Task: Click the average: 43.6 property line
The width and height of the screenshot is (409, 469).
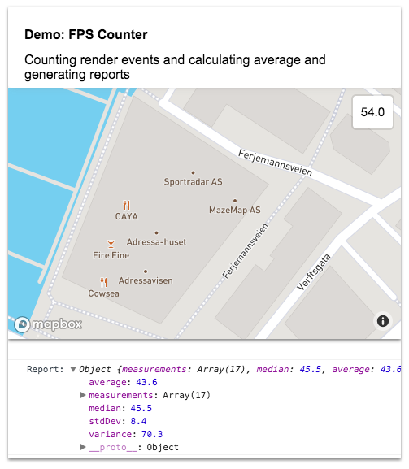Action: (x=123, y=382)
